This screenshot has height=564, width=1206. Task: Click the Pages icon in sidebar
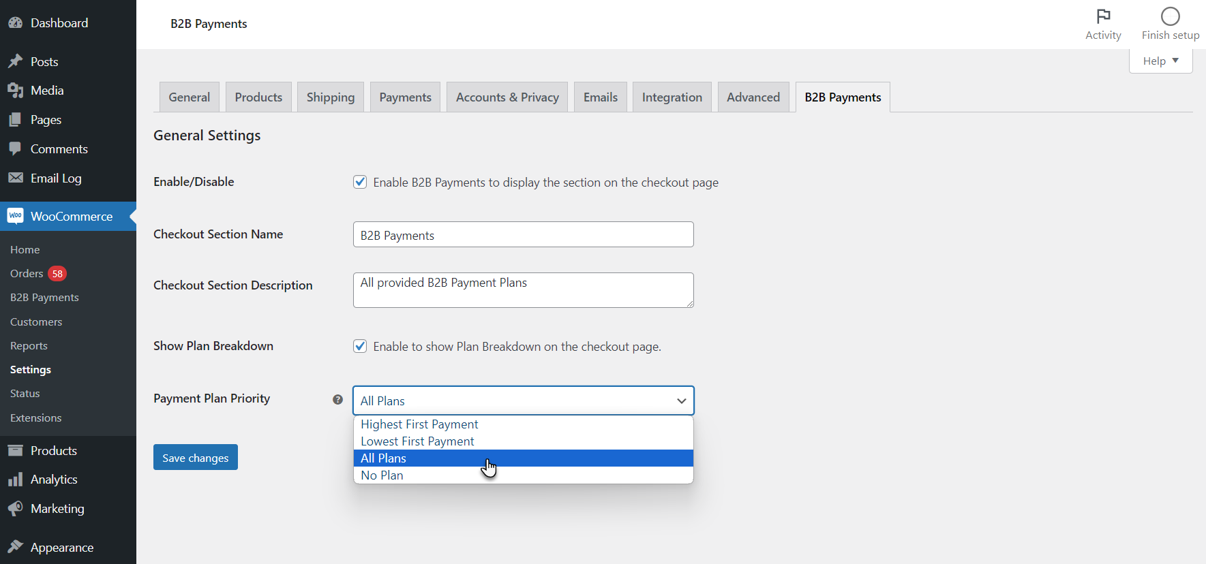point(15,119)
